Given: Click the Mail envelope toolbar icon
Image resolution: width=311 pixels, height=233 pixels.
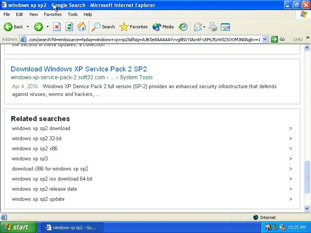Looking at the screenshot, I should (198, 27).
